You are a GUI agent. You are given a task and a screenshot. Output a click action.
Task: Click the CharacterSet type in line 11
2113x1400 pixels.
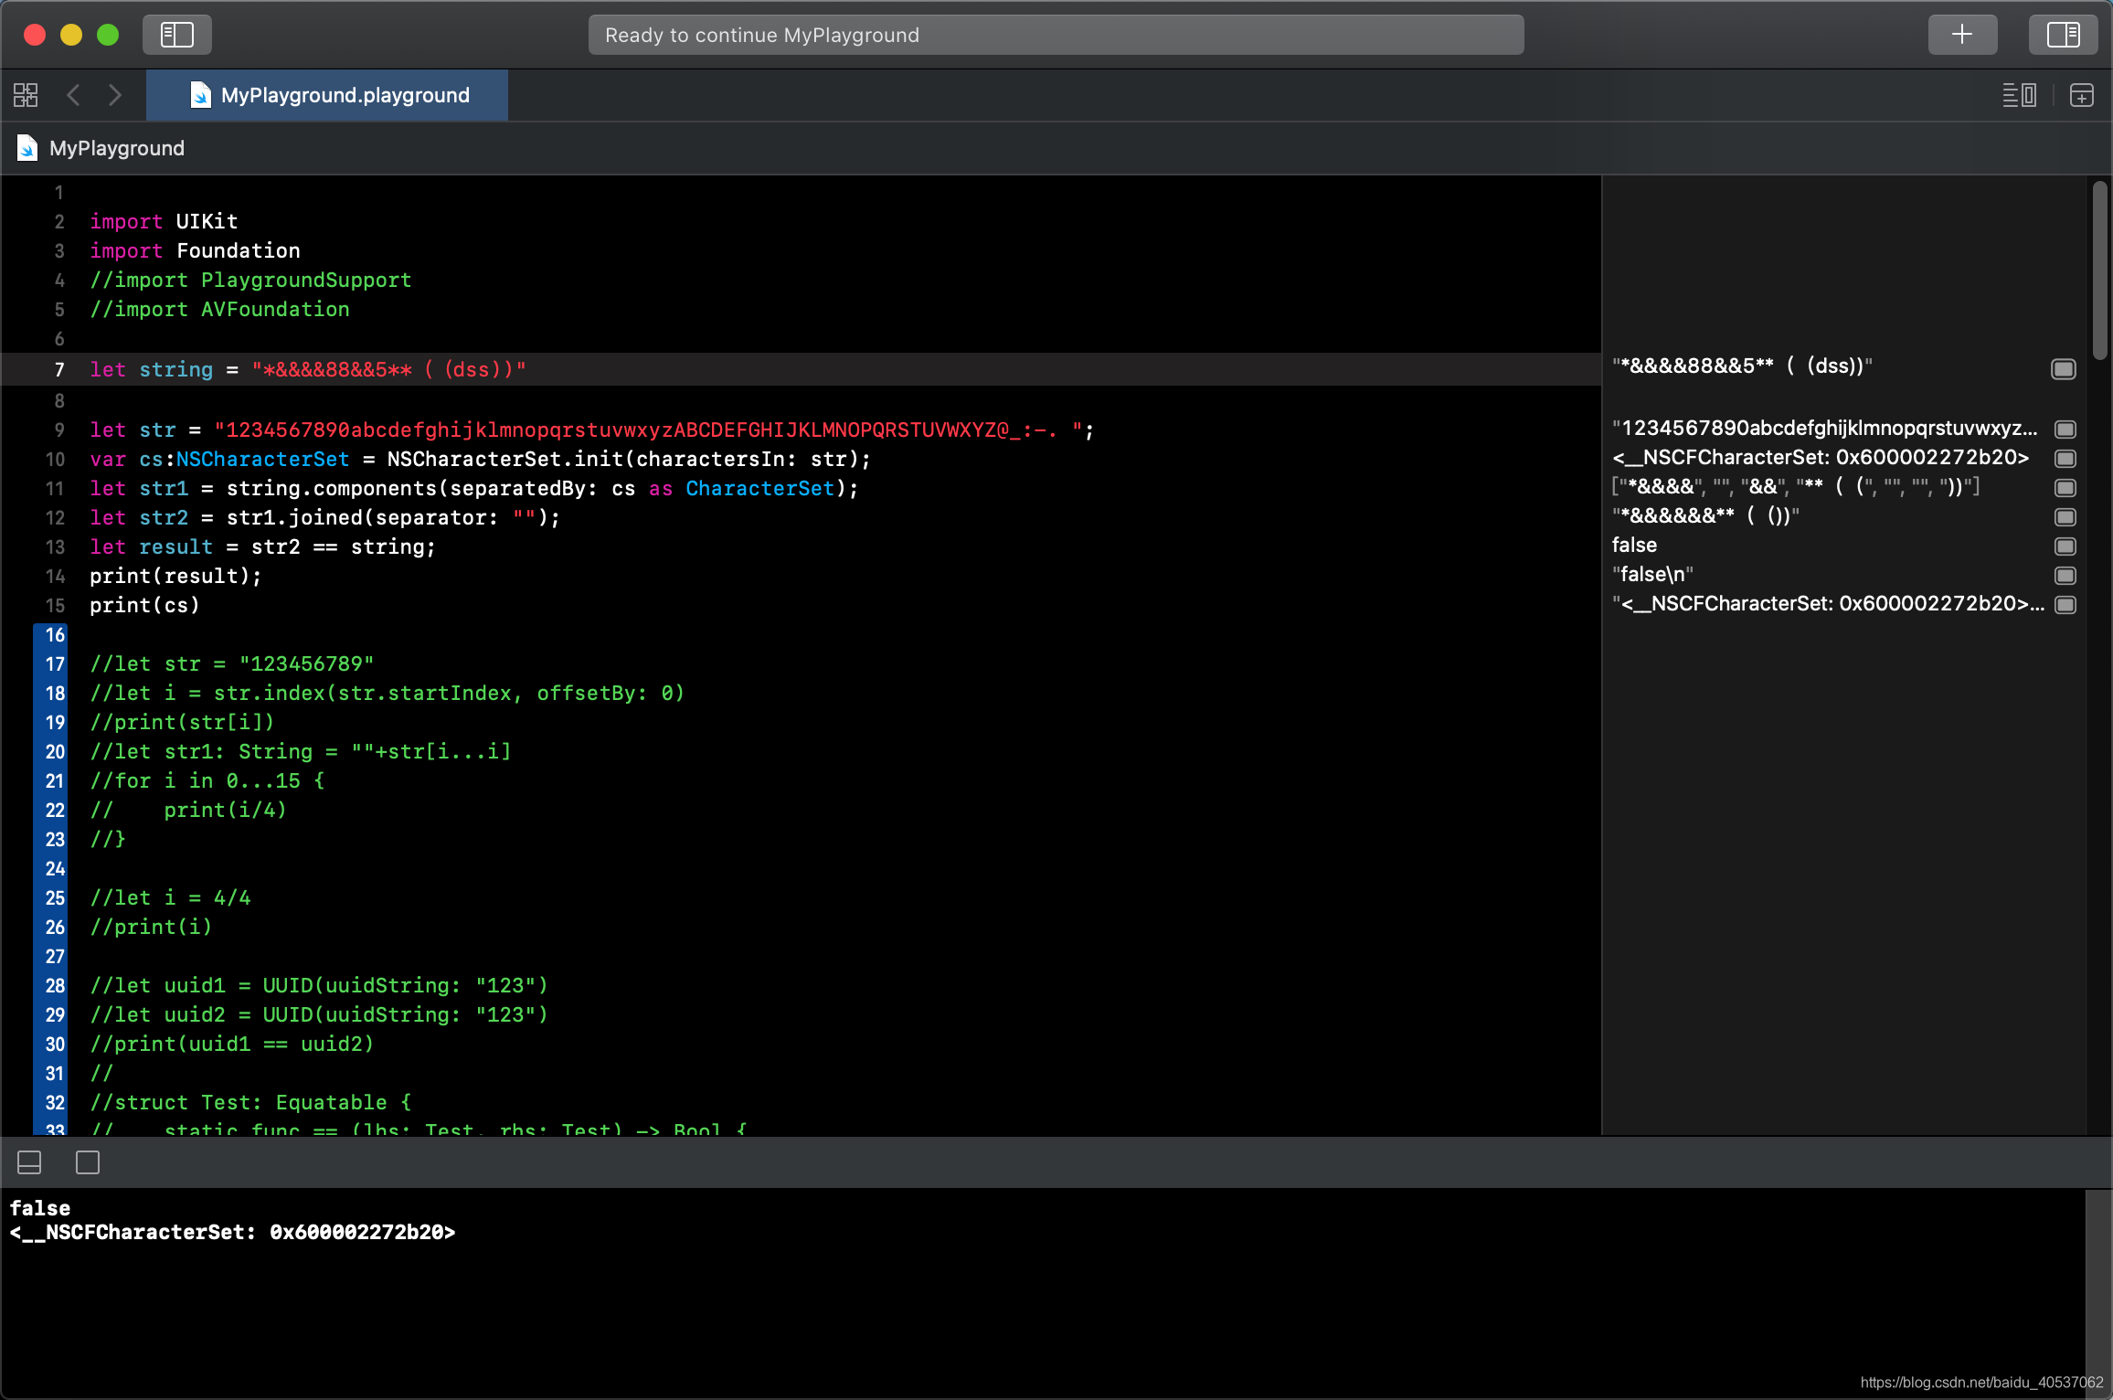coord(760,488)
